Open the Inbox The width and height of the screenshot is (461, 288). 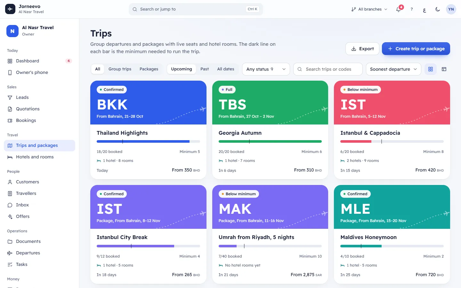[x=39, y=205]
